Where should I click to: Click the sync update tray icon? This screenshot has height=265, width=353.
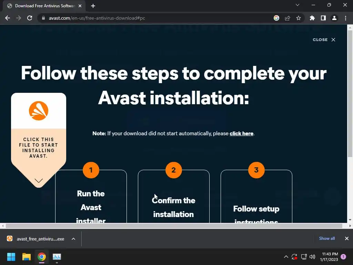[294, 257]
